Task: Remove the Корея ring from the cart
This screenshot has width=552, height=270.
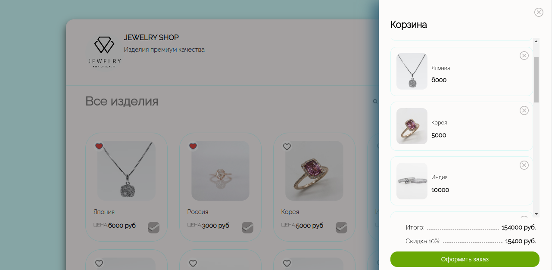Action: [x=524, y=111]
